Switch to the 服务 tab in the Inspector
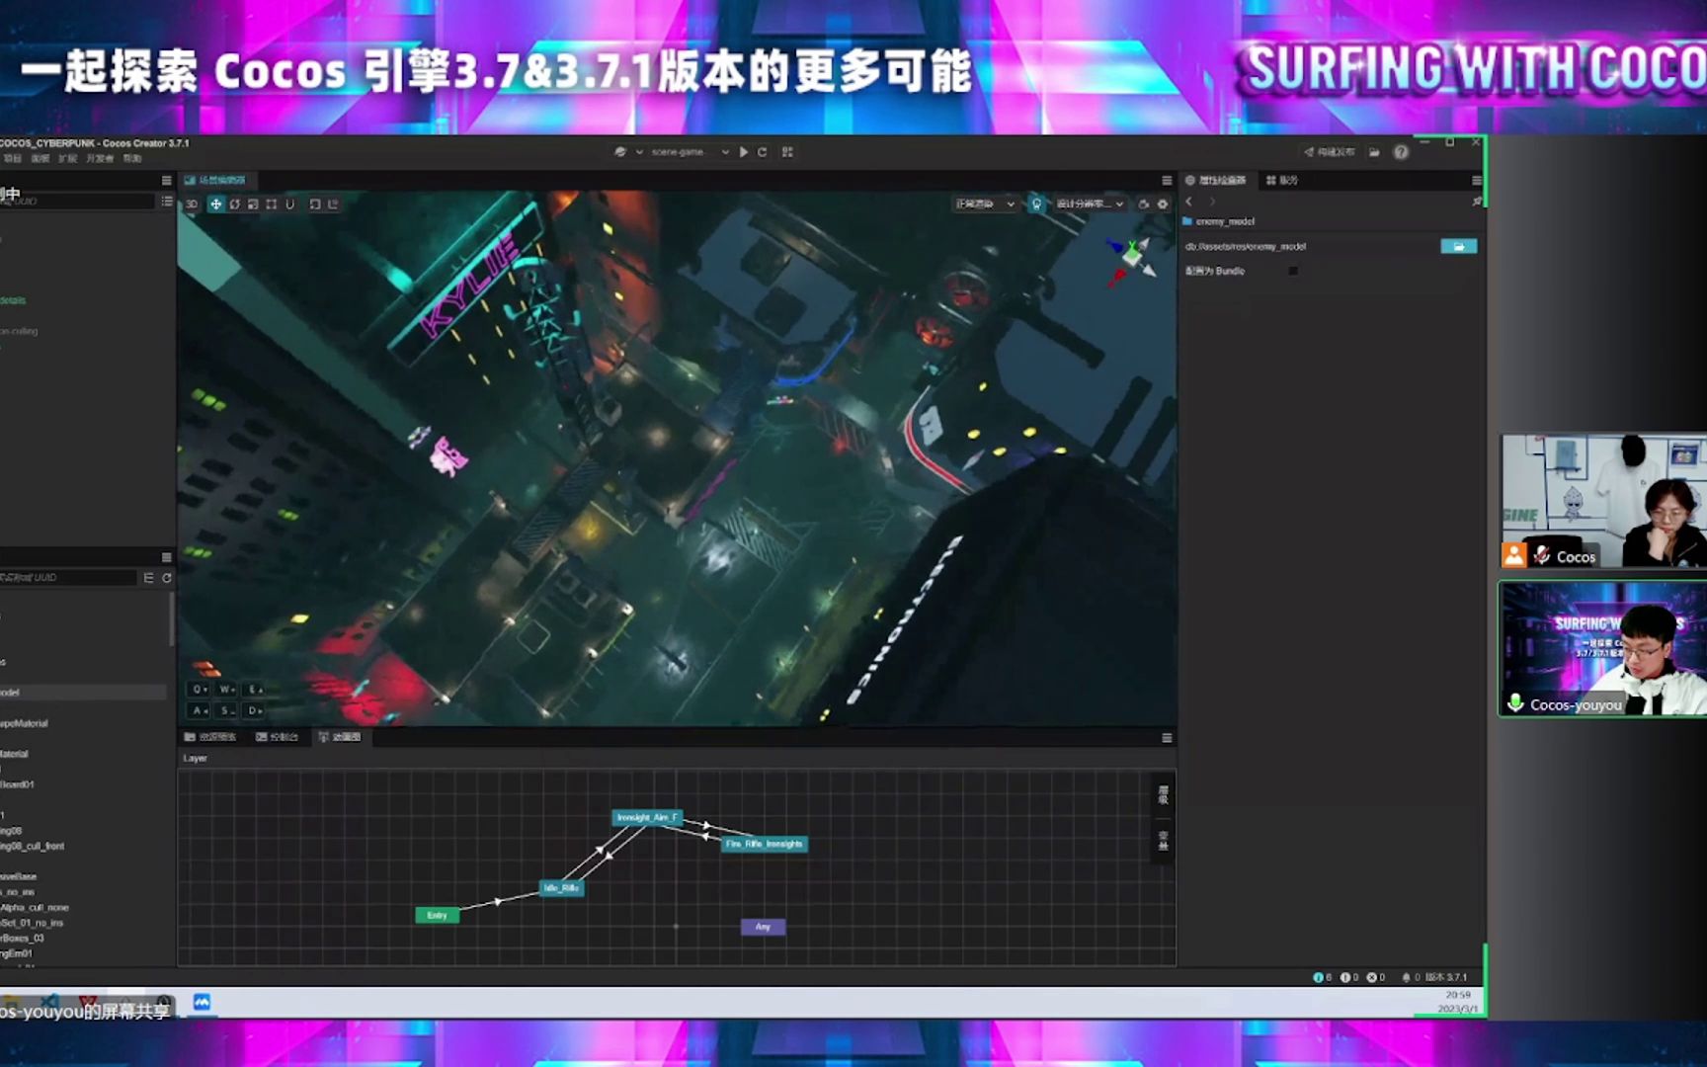Screen dimensions: 1707x1067 coord(1284,180)
